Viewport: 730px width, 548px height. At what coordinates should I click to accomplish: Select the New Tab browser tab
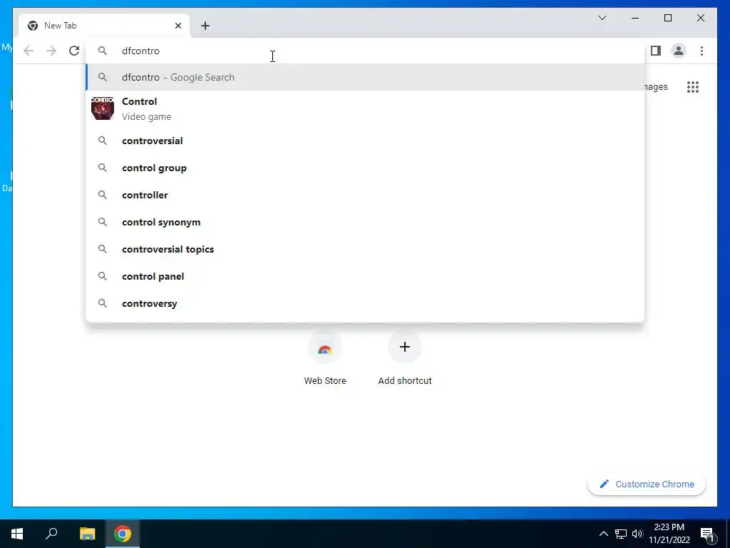coord(104,26)
